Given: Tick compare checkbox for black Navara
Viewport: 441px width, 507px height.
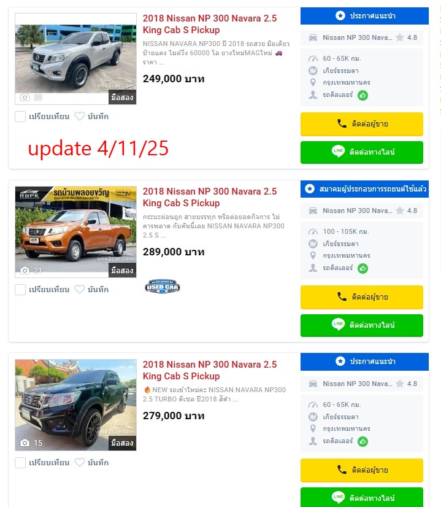Looking at the screenshot, I should [20, 462].
